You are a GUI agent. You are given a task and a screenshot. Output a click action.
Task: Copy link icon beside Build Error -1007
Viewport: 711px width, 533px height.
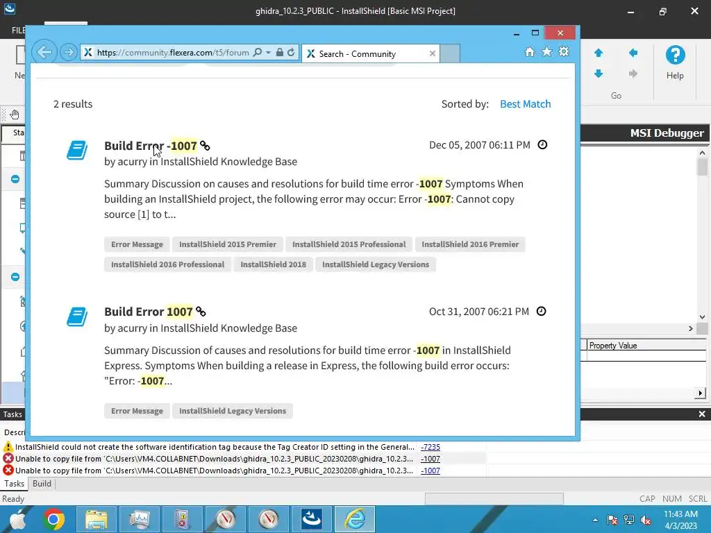point(205,146)
